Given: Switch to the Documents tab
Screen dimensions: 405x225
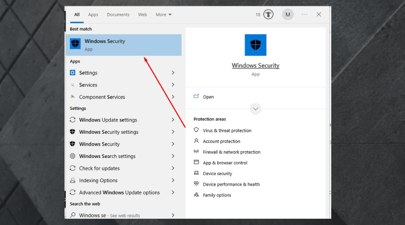Looking at the screenshot, I should (x=118, y=15).
